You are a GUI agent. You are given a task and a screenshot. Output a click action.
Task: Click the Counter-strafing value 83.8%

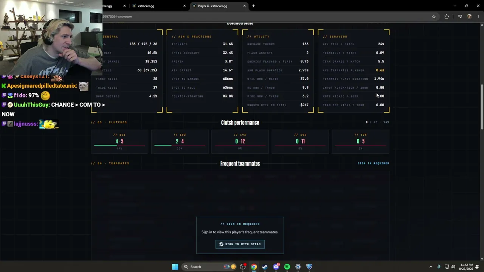pyautogui.click(x=228, y=96)
